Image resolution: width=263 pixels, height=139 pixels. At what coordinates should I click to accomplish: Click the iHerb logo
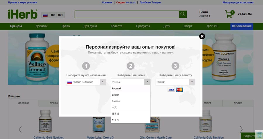23,14
